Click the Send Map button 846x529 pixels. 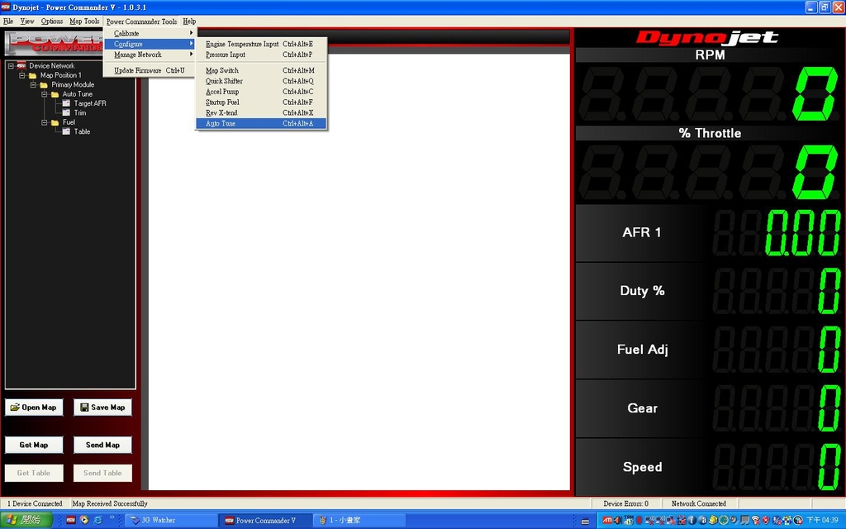pyautogui.click(x=102, y=445)
